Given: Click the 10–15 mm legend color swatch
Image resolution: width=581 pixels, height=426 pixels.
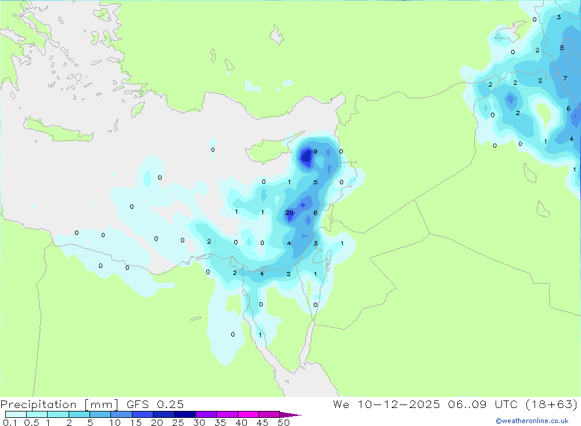Looking at the screenshot, I should pos(121,414).
